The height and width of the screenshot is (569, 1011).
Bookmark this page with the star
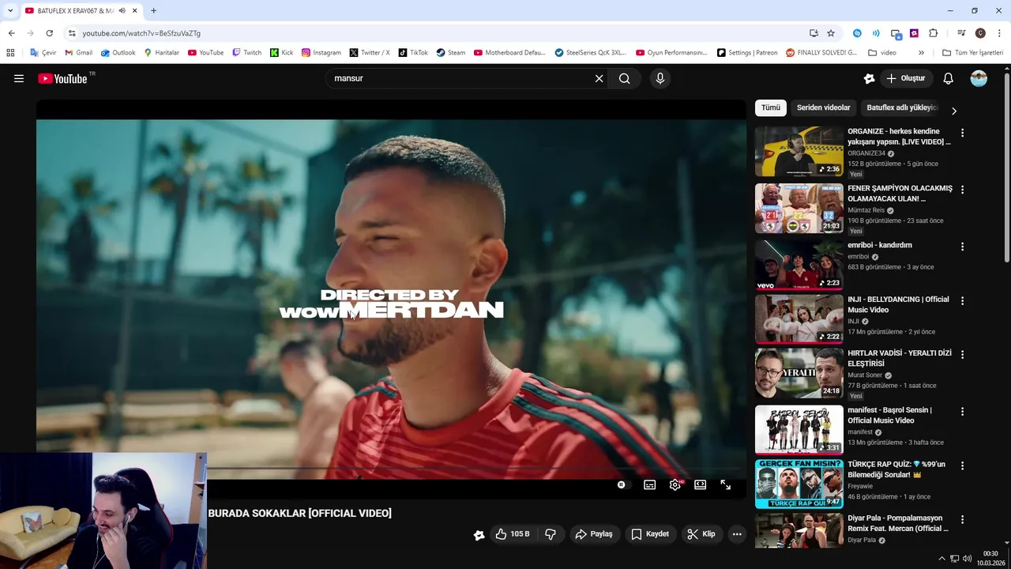point(831,33)
